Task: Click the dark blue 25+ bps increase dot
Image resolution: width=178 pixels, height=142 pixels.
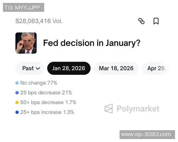Action: [17, 112]
